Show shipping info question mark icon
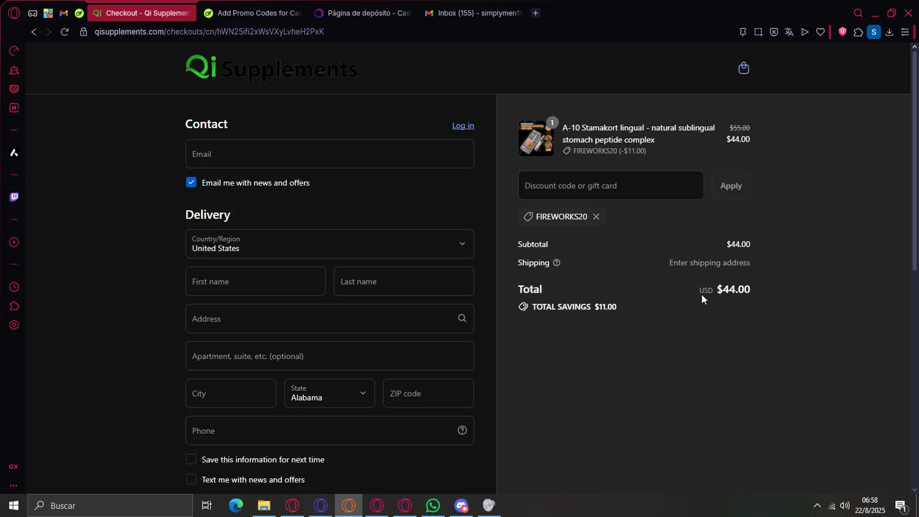The image size is (919, 517). click(x=556, y=263)
